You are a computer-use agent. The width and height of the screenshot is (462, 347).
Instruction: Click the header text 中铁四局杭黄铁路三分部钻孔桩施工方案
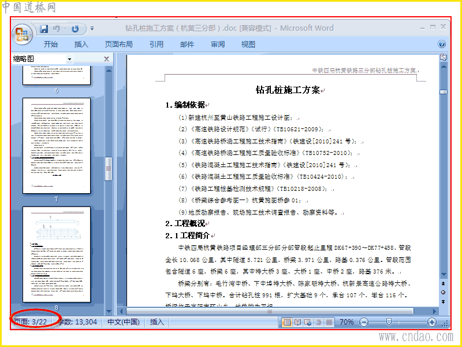(x=364, y=70)
